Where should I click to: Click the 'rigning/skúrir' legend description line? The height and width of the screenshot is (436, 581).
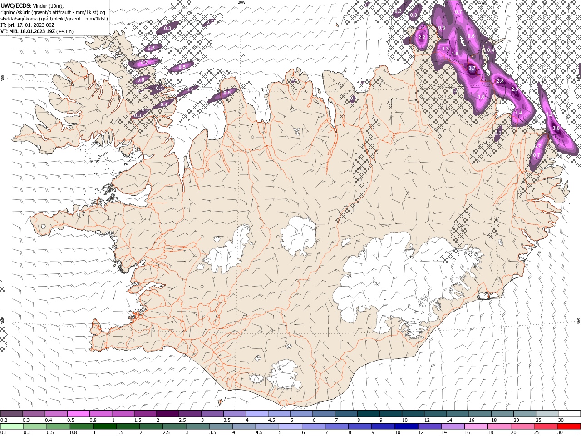54,12
